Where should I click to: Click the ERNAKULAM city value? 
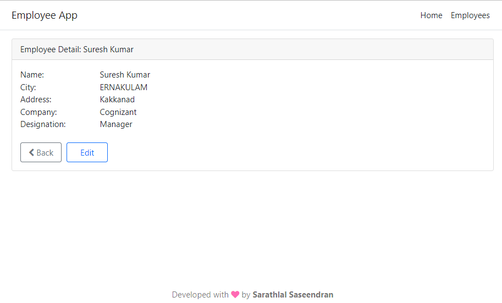pyautogui.click(x=123, y=87)
